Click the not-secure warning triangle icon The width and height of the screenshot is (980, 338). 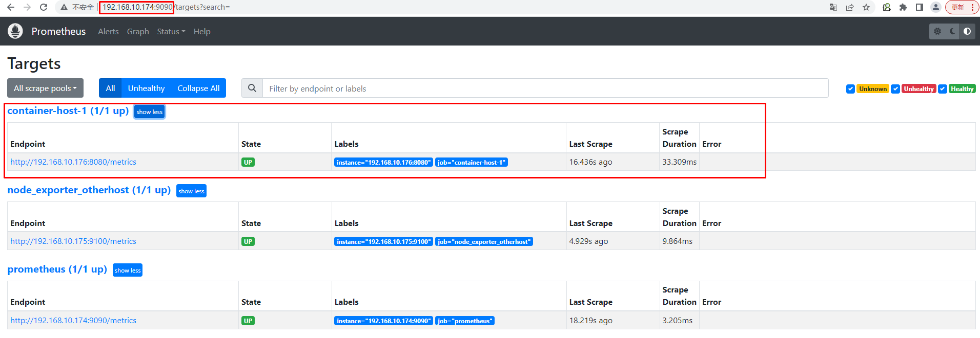pos(64,7)
